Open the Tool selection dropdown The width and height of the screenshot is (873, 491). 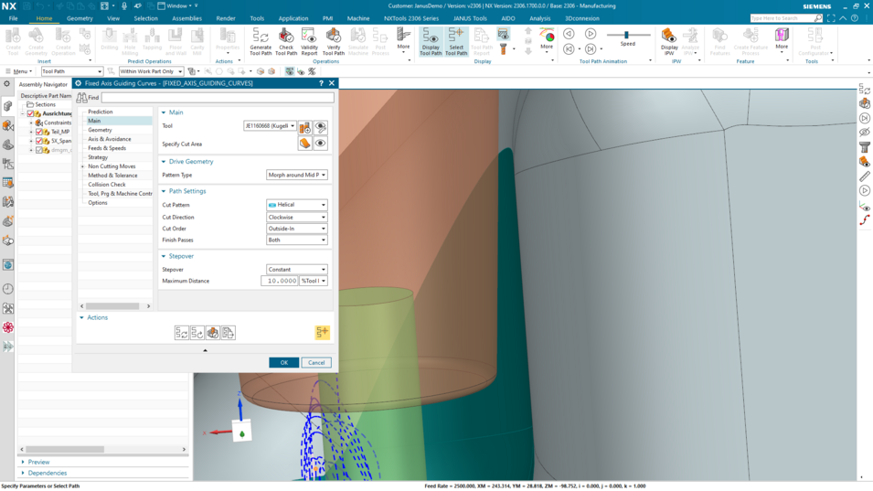pos(270,126)
